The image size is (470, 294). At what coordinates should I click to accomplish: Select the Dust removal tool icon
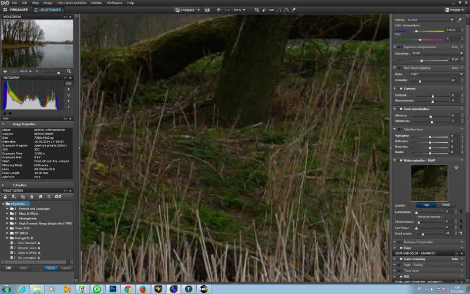(x=264, y=10)
